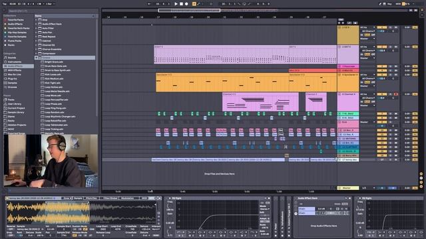Toggle the Loop switch in transport
Screen dimensions: 426x239
click(x=244, y=4)
